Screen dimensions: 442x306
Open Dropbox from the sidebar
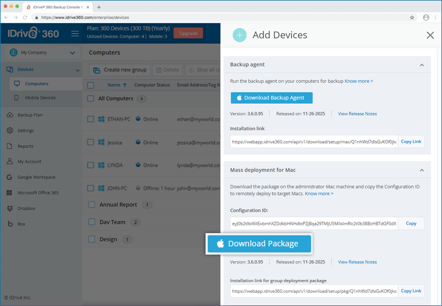click(x=10, y=208)
